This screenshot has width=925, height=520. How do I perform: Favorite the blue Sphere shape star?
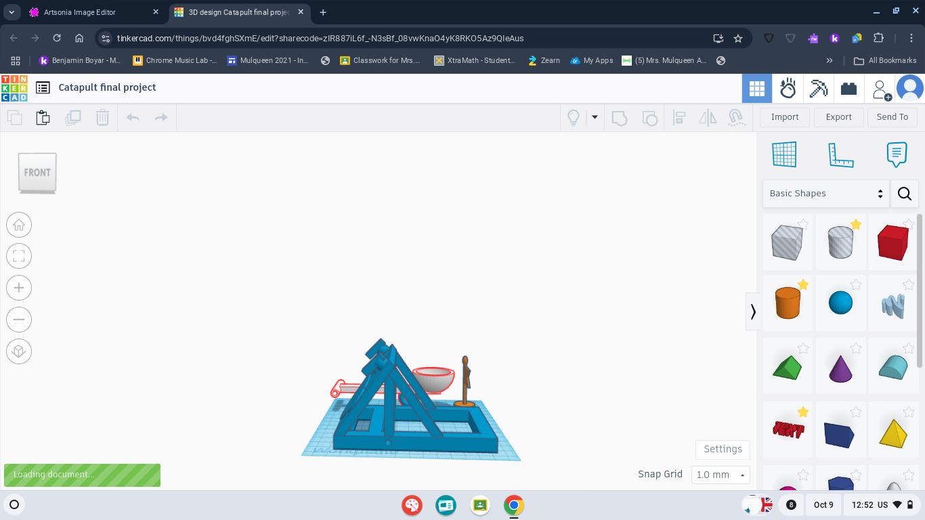point(856,285)
